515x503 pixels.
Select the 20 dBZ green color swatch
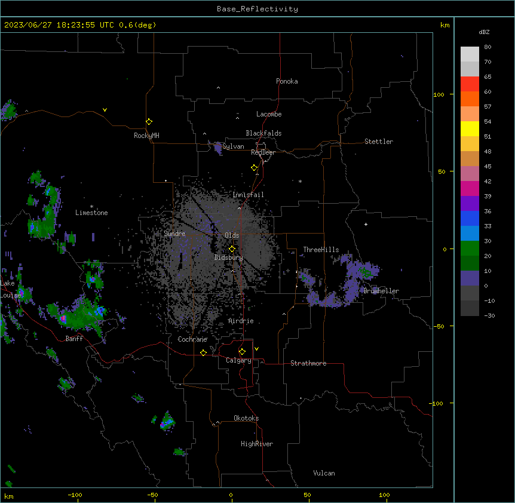(x=470, y=249)
